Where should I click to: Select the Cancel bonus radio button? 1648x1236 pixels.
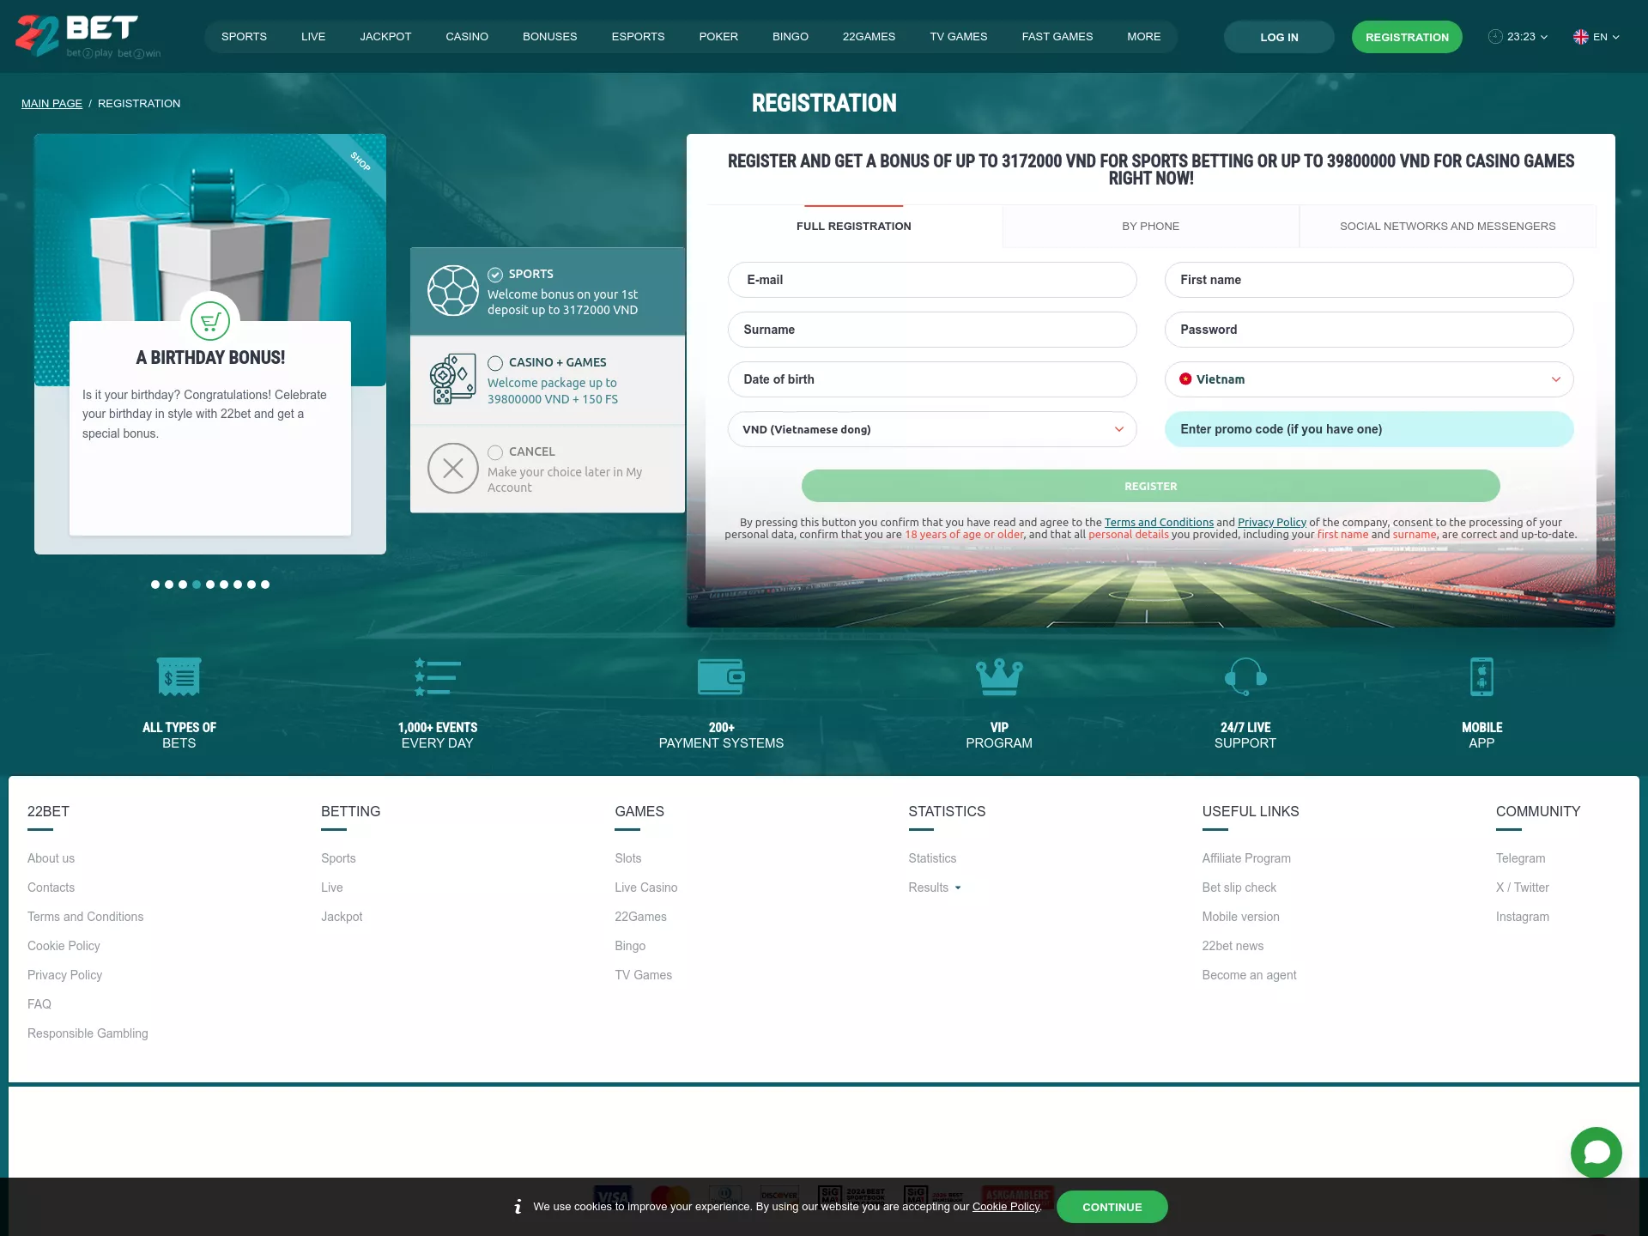click(495, 452)
